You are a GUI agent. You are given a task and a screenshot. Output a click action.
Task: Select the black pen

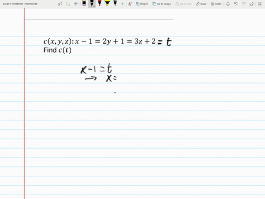click(92, 3)
